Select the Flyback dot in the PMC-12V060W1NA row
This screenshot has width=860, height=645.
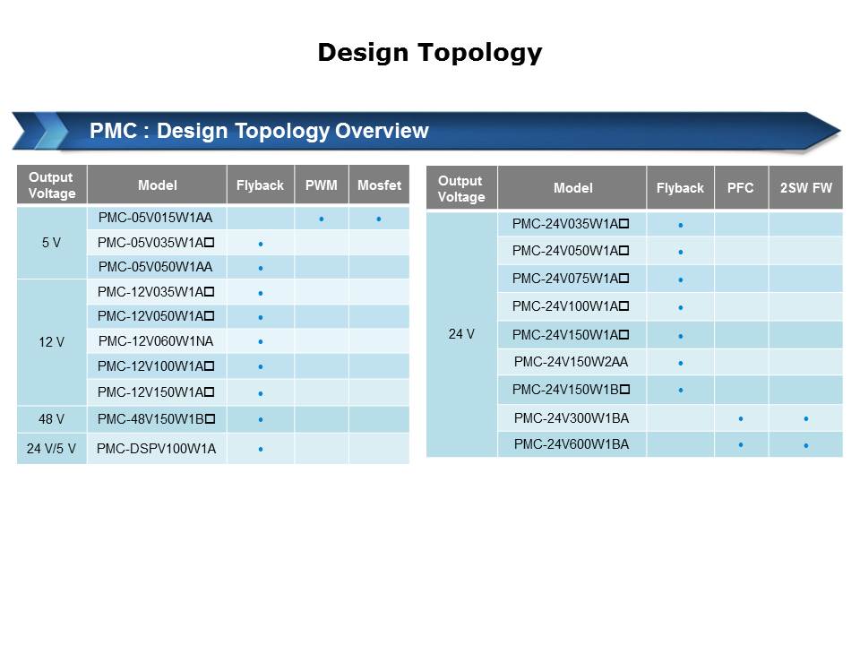coord(261,341)
